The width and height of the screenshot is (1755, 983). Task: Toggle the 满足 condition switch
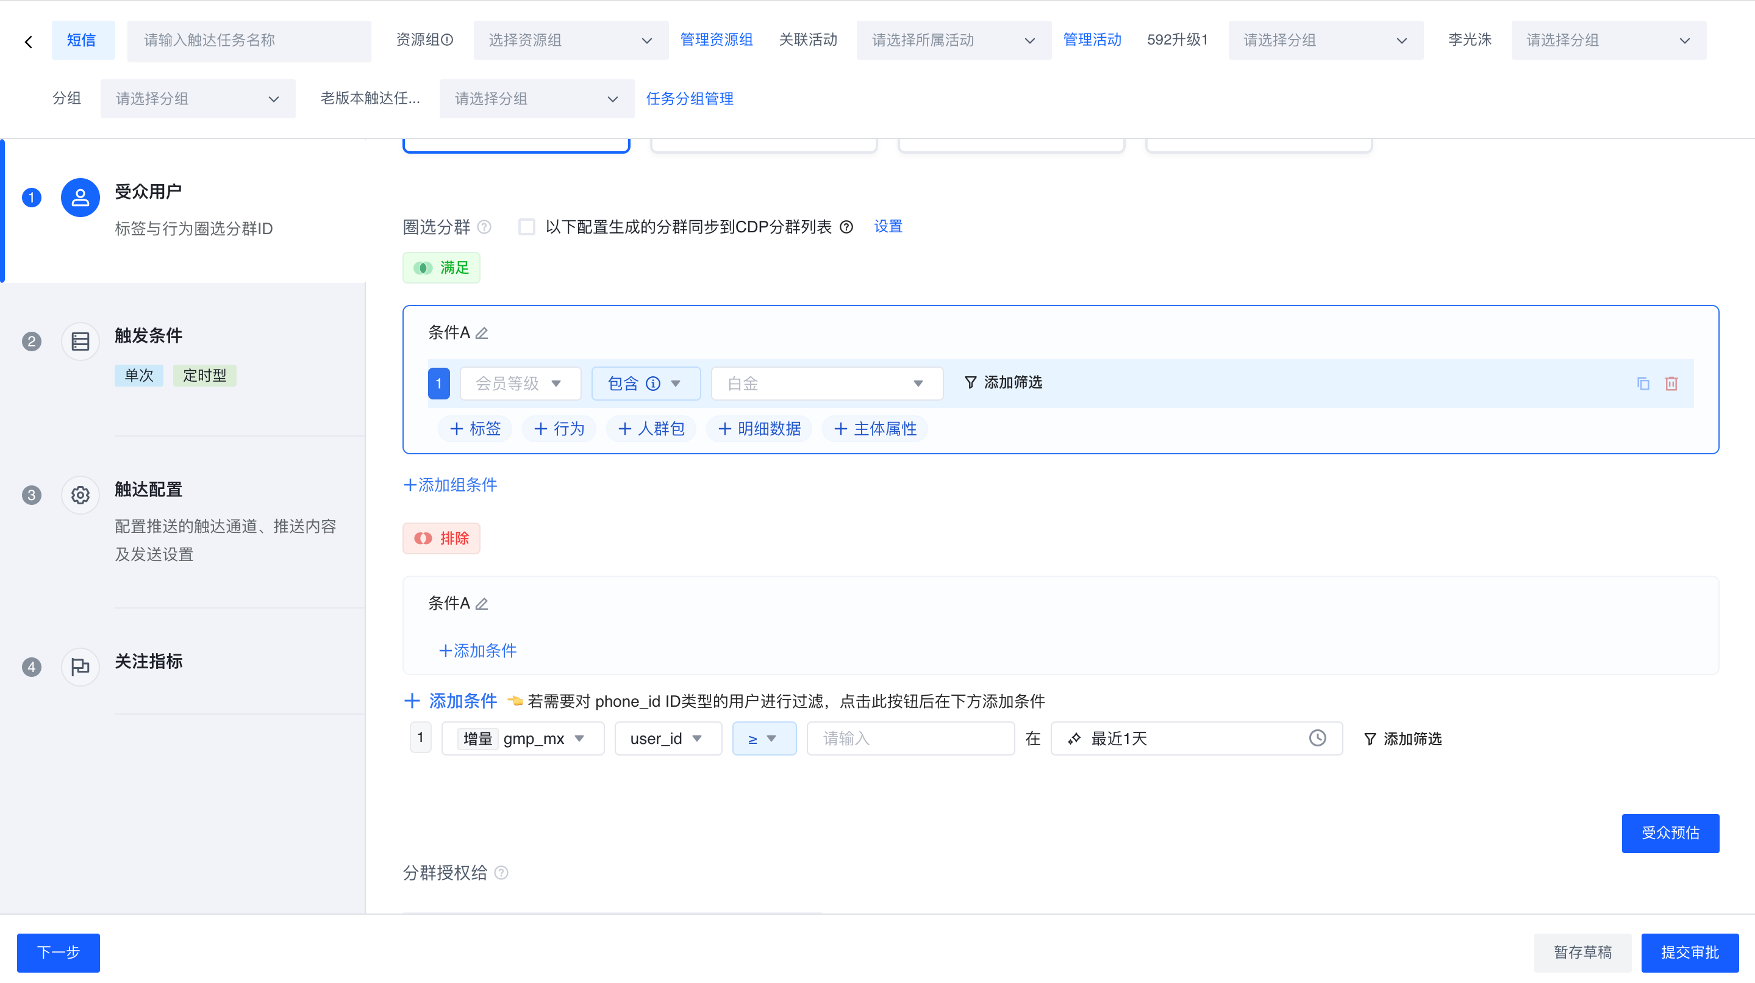click(x=441, y=268)
